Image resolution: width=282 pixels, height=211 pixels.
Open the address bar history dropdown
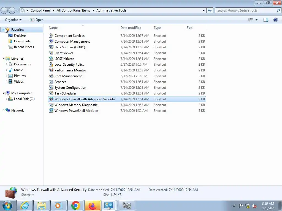204,11
